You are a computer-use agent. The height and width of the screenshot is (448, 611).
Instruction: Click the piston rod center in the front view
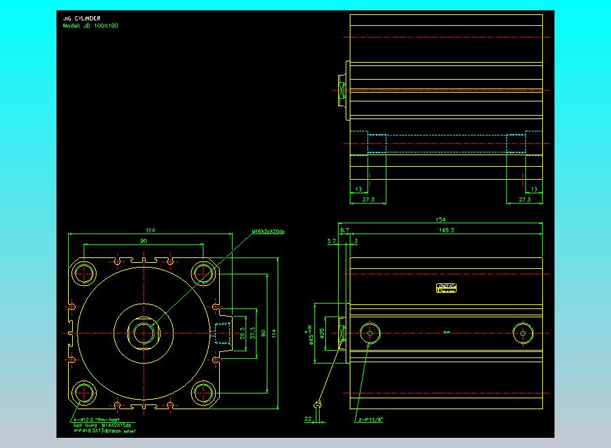click(x=144, y=334)
